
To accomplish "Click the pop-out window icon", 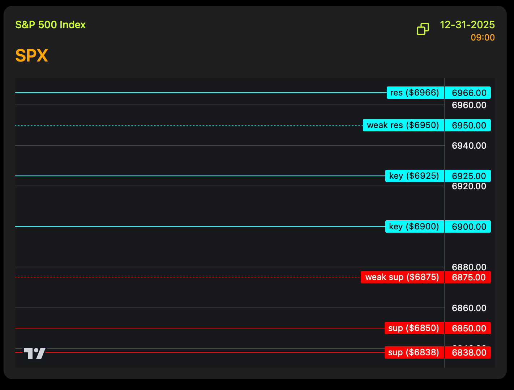I will (423, 29).
